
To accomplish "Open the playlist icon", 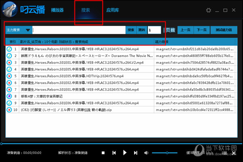I will point(224,153).
